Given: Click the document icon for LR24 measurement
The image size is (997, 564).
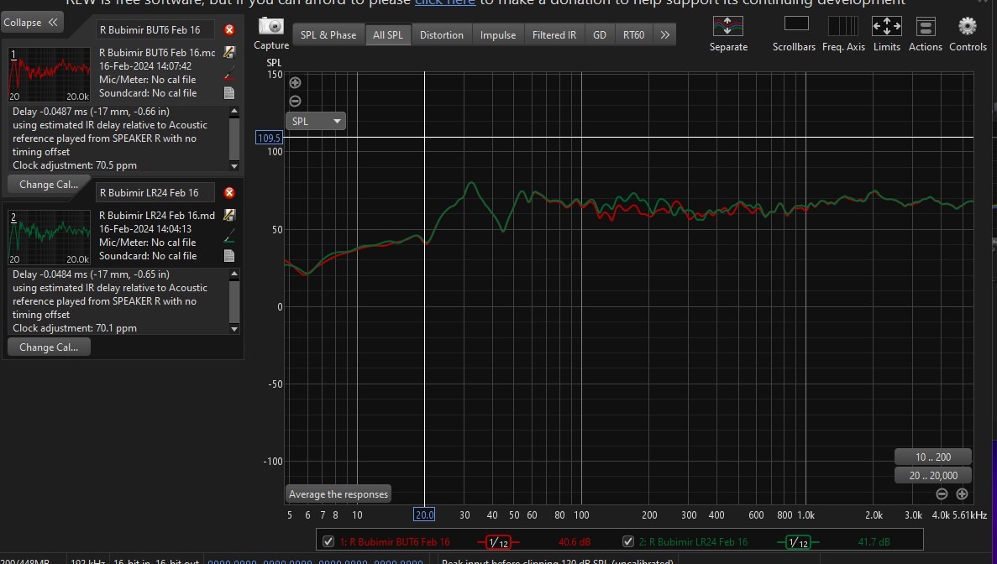Looking at the screenshot, I should pyautogui.click(x=229, y=255).
